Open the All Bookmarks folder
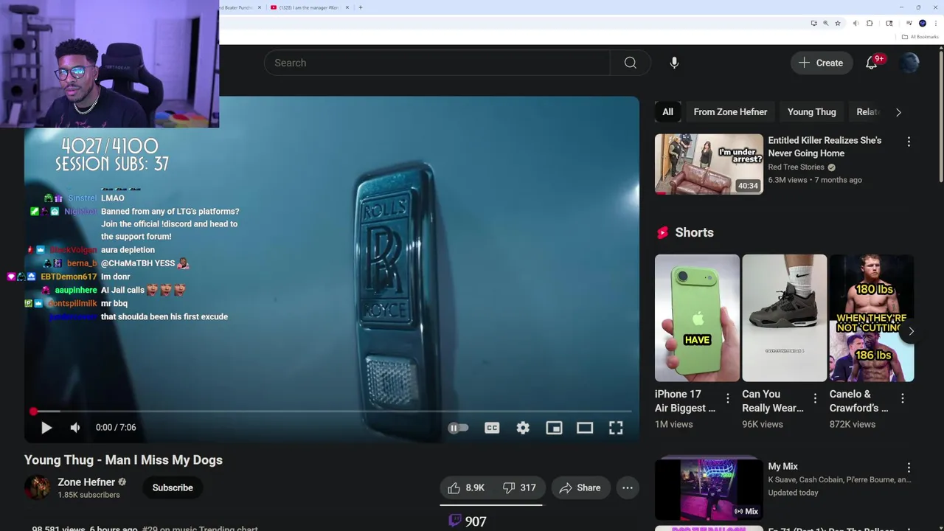The width and height of the screenshot is (944, 531). click(920, 37)
